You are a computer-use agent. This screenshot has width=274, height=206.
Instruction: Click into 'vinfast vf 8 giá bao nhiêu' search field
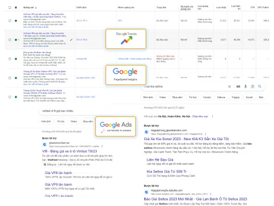point(70,111)
